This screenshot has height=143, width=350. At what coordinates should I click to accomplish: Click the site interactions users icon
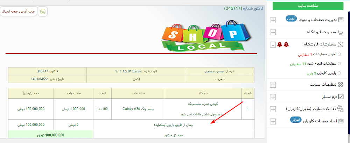[341, 109]
